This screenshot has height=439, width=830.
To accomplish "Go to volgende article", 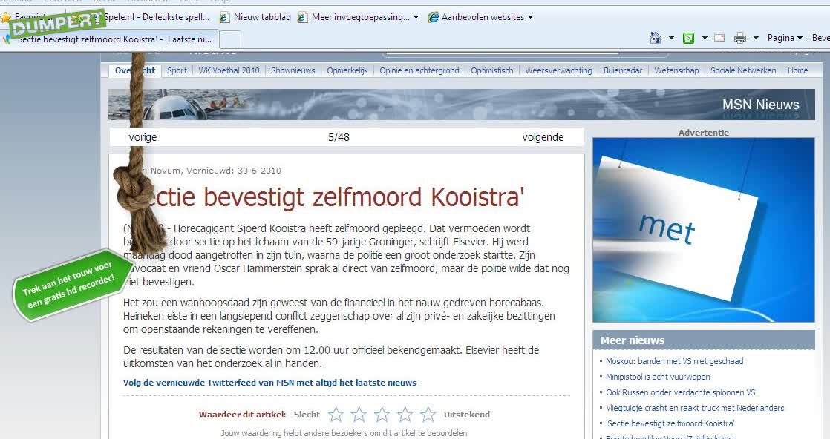I will click(543, 137).
